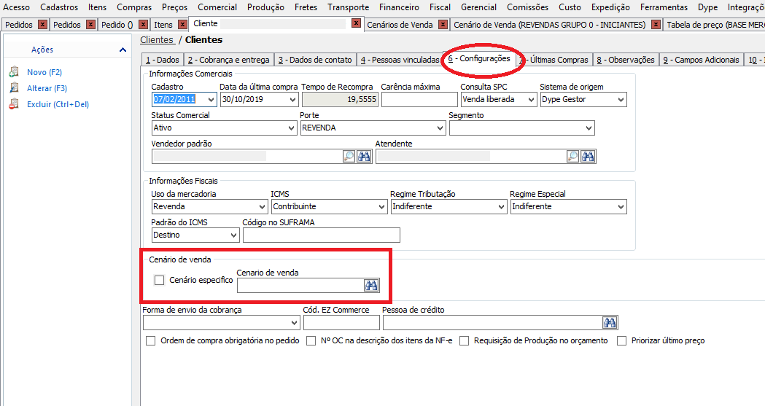This screenshot has width=765, height=406.
Task: Click the Excluir (Ctrl+Del) delete icon
Action: 14,104
